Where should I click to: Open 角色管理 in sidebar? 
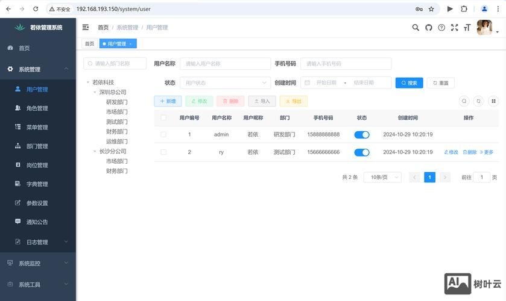[x=38, y=108]
